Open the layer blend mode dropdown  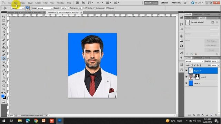coord(194,61)
